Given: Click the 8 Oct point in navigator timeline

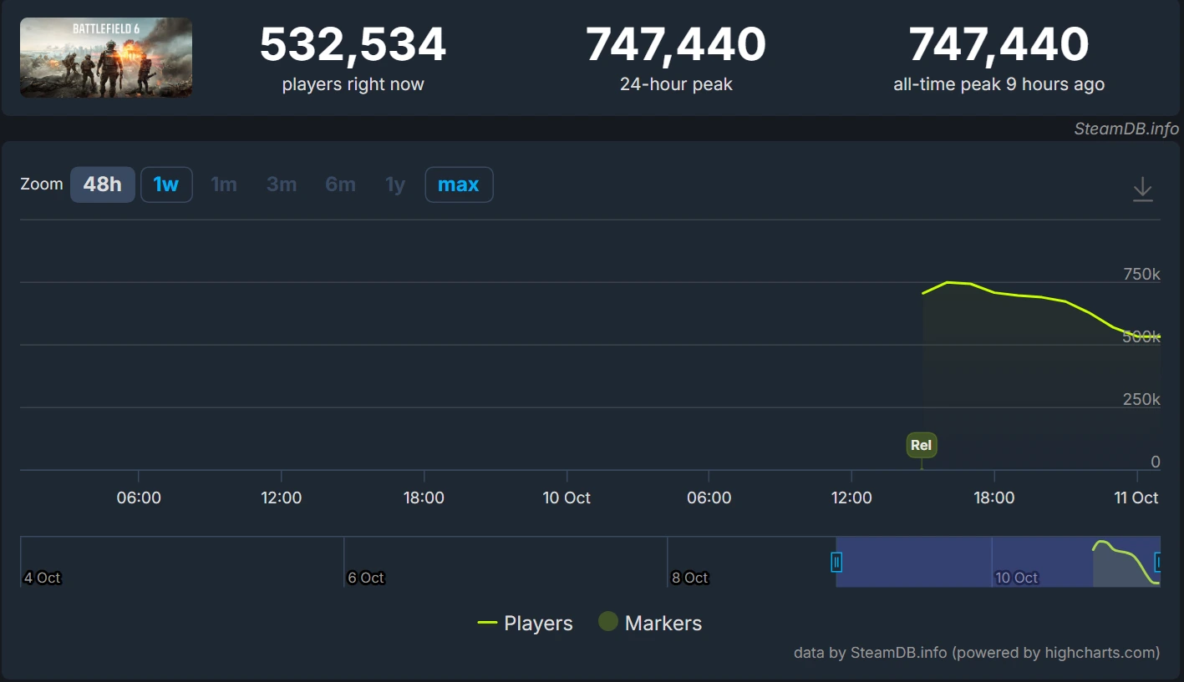Looking at the screenshot, I should [690, 578].
